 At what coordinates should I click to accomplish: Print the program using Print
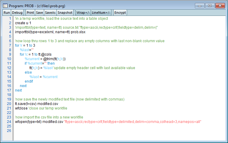click(x=30, y=13)
